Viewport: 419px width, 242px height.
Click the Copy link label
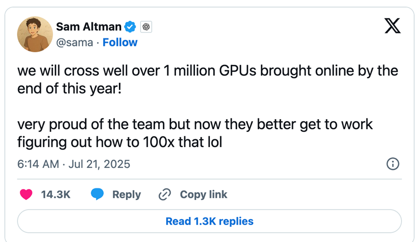click(x=203, y=195)
